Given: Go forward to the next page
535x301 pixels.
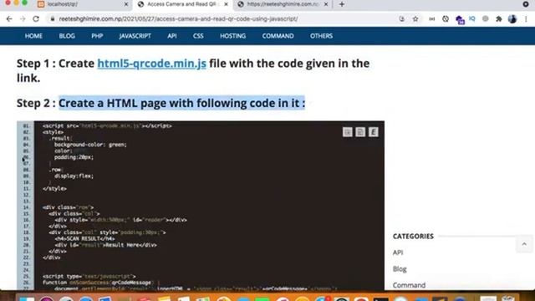Looking at the screenshot, I should [23, 19].
